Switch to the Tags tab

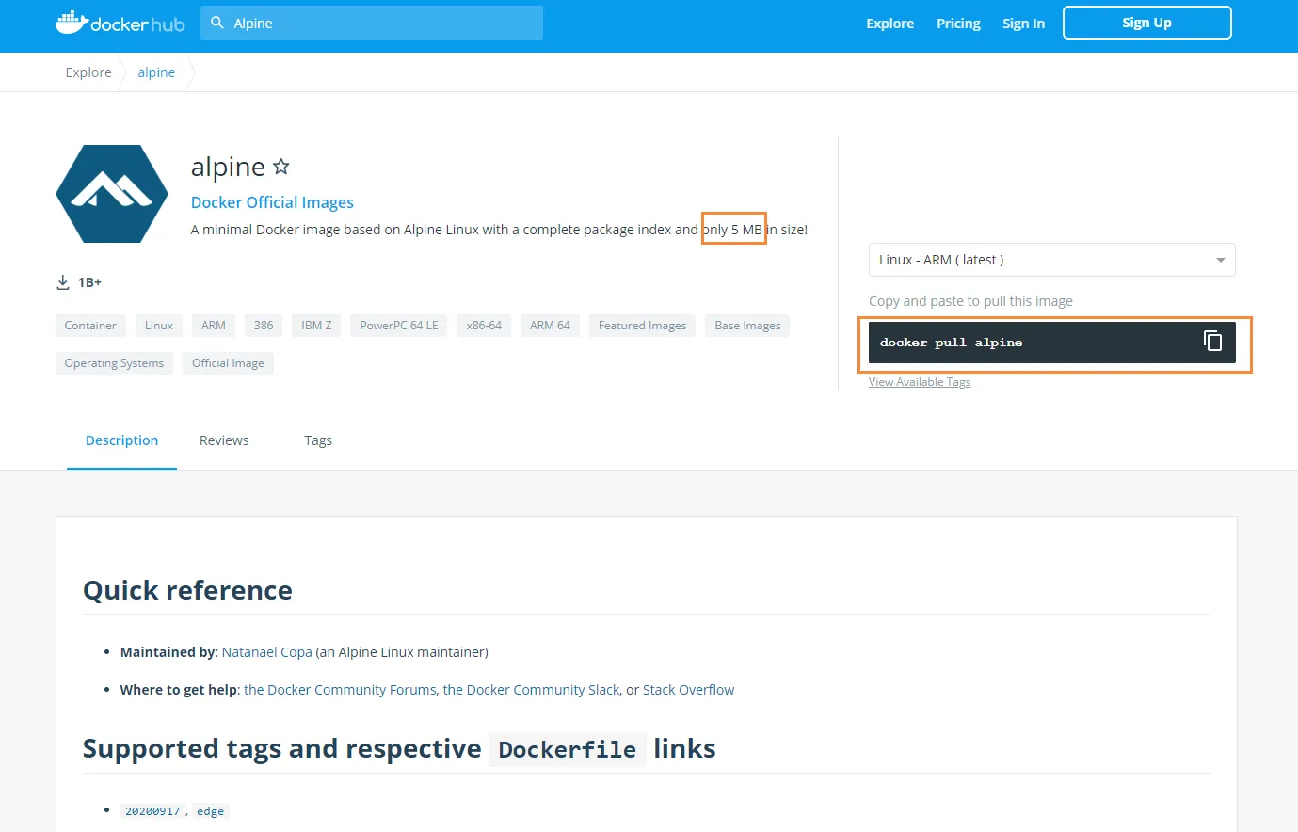tap(318, 440)
